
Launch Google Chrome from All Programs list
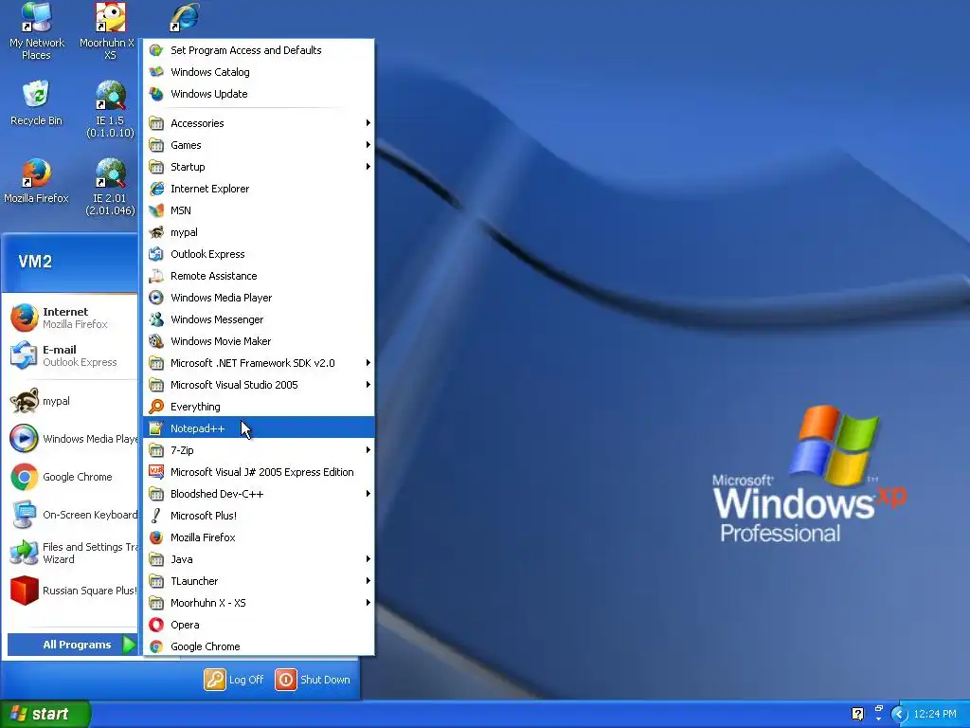coord(259,646)
